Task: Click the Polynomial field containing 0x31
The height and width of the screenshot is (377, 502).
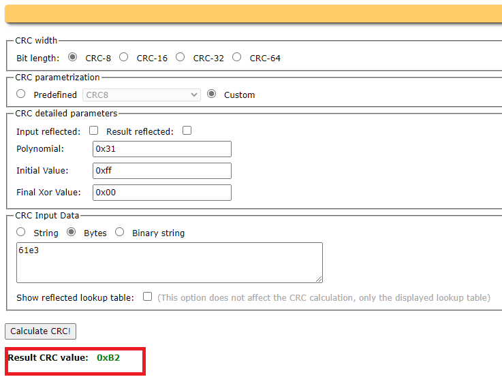Action: tap(162, 149)
